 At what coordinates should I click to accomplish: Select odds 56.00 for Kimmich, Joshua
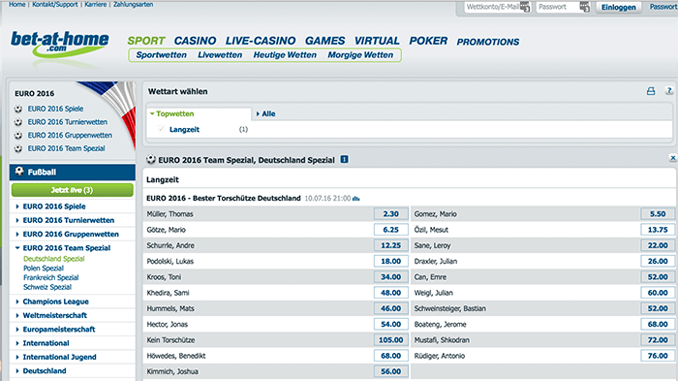click(391, 371)
